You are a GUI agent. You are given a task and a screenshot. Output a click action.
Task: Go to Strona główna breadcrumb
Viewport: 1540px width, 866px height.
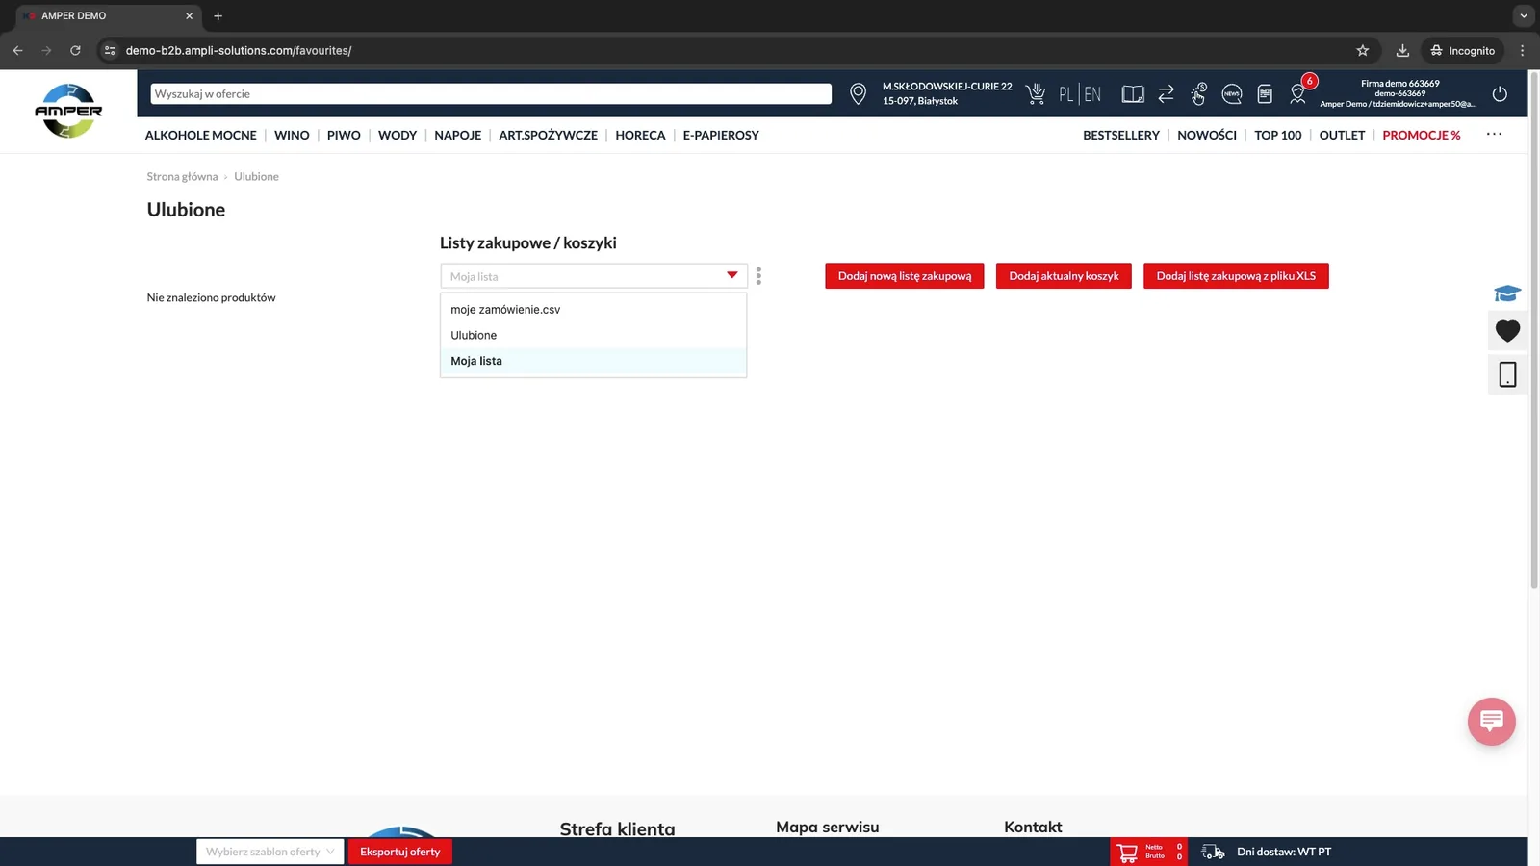tap(182, 176)
